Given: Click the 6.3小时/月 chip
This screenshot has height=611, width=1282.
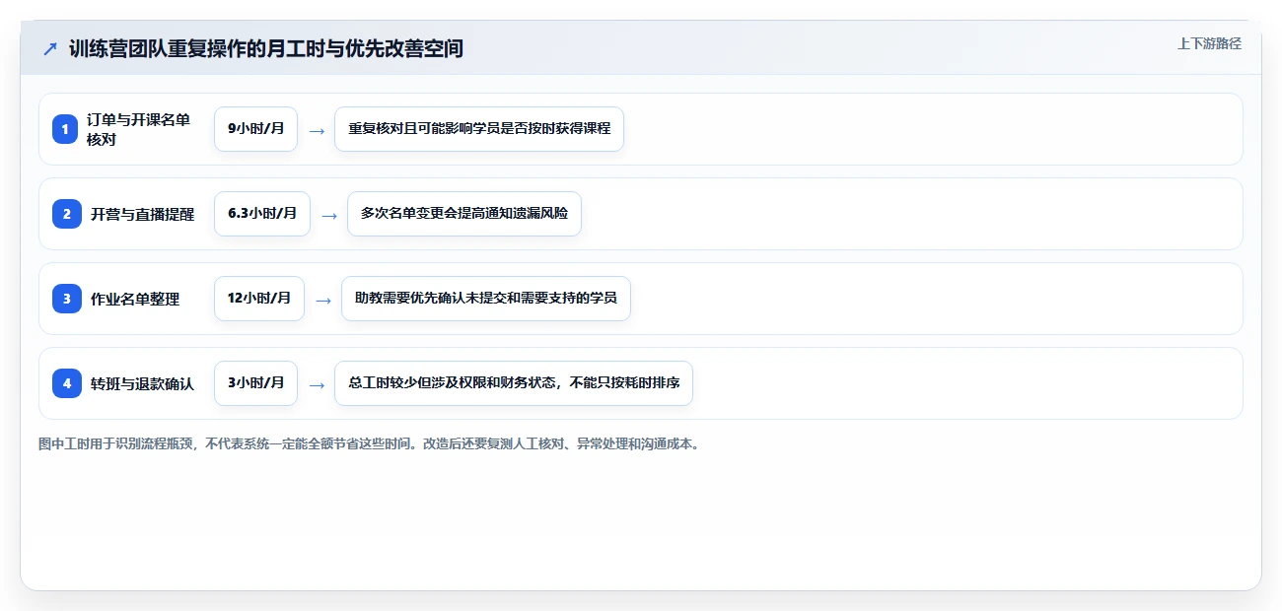Looking at the screenshot, I should [x=262, y=214].
